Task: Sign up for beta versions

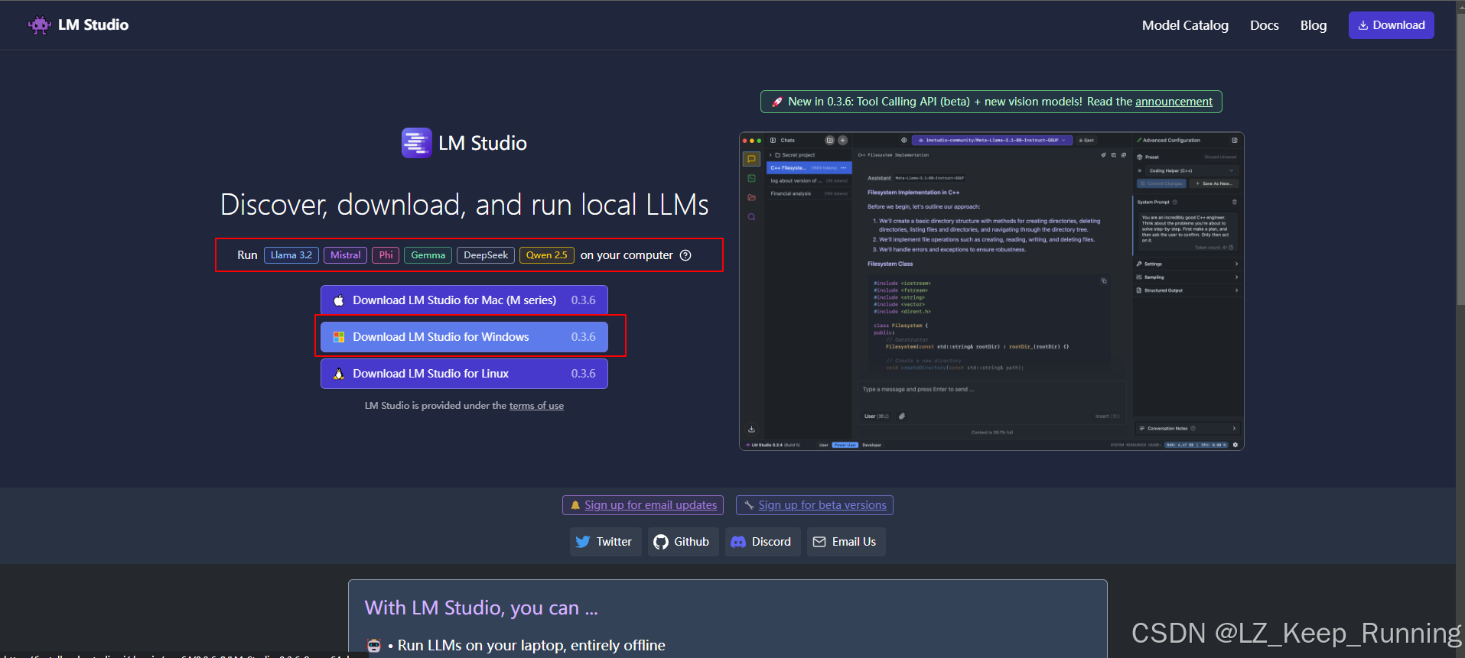Action: pyautogui.click(x=815, y=505)
